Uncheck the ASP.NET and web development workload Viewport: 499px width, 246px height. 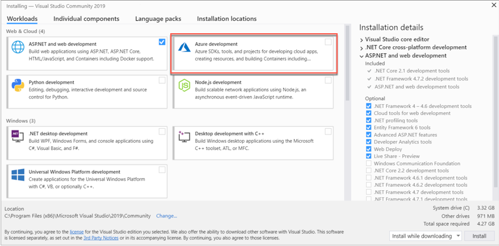pos(162,42)
